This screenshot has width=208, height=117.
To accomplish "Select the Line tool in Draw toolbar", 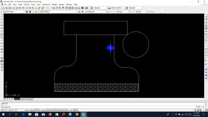I will click(2, 17).
